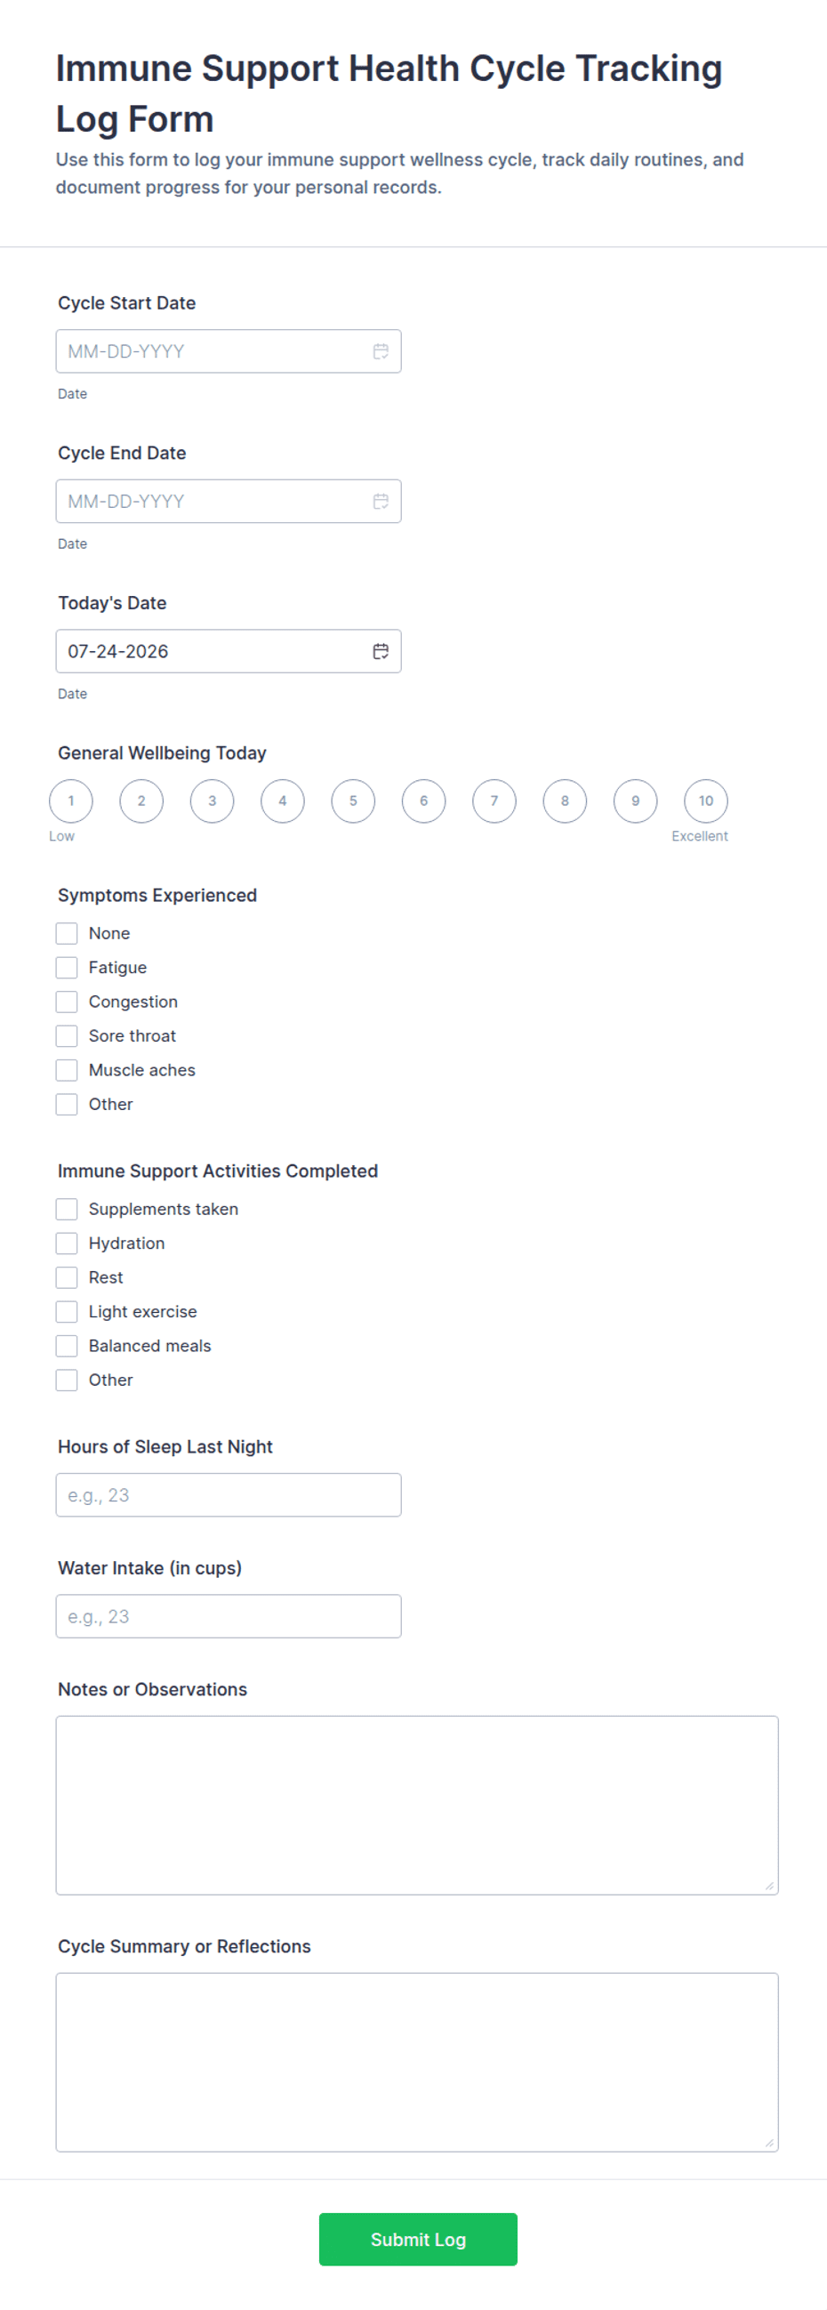The width and height of the screenshot is (827, 2310).
Task: Open calendar icon in Today's Date field
Action: pos(381,651)
